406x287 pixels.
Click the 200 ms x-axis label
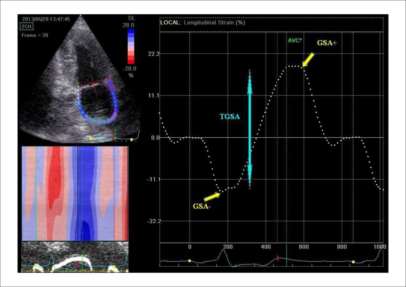click(x=228, y=247)
